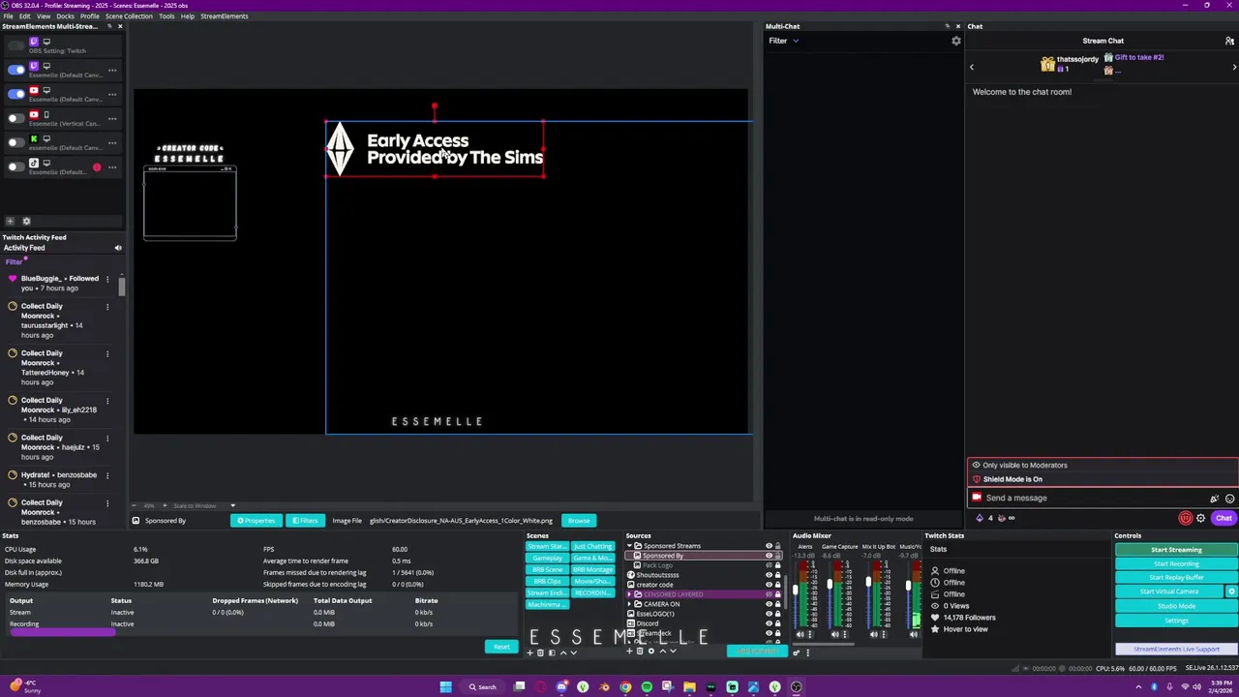Open chat settings gear near Chat button
Viewport: 1239px width, 697px height.
point(1201,518)
